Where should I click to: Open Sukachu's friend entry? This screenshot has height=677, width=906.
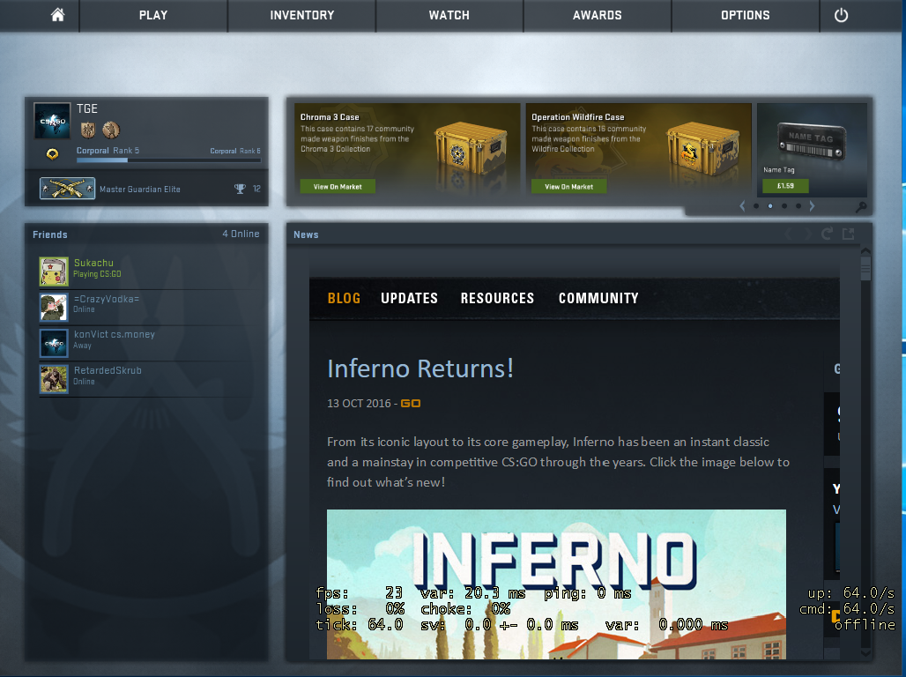(147, 272)
